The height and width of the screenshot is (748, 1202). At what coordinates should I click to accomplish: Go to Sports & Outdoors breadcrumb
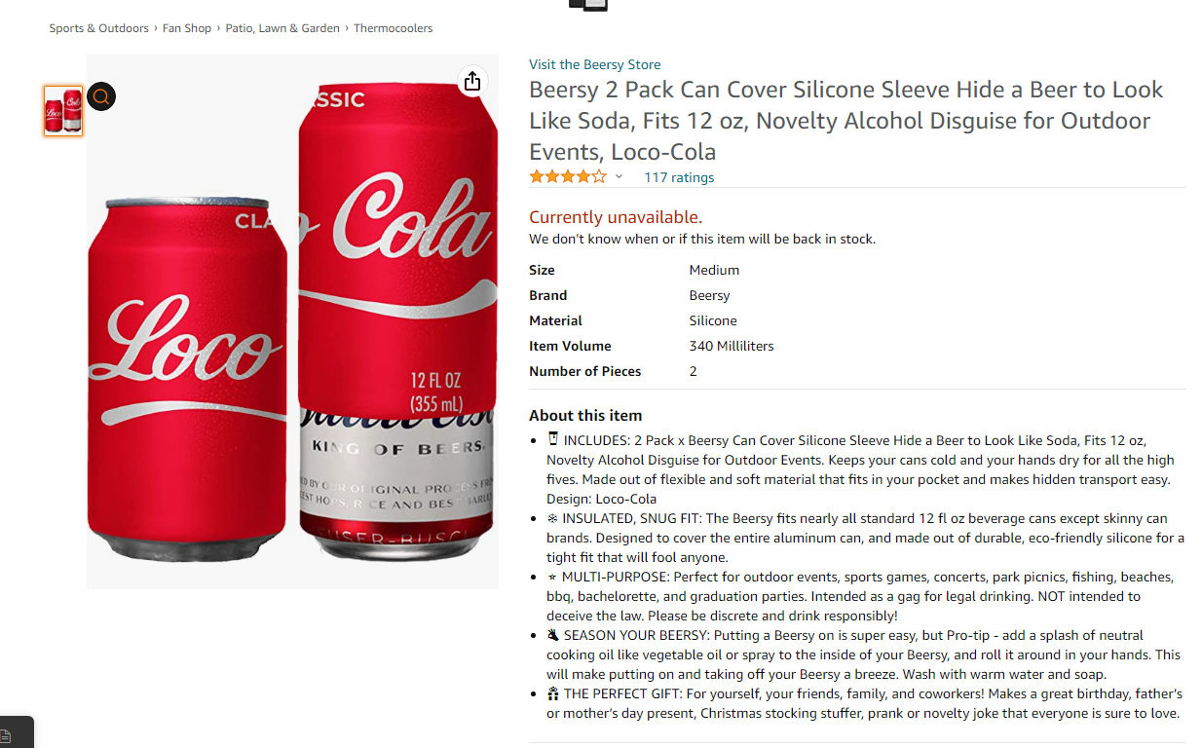coord(98,28)
